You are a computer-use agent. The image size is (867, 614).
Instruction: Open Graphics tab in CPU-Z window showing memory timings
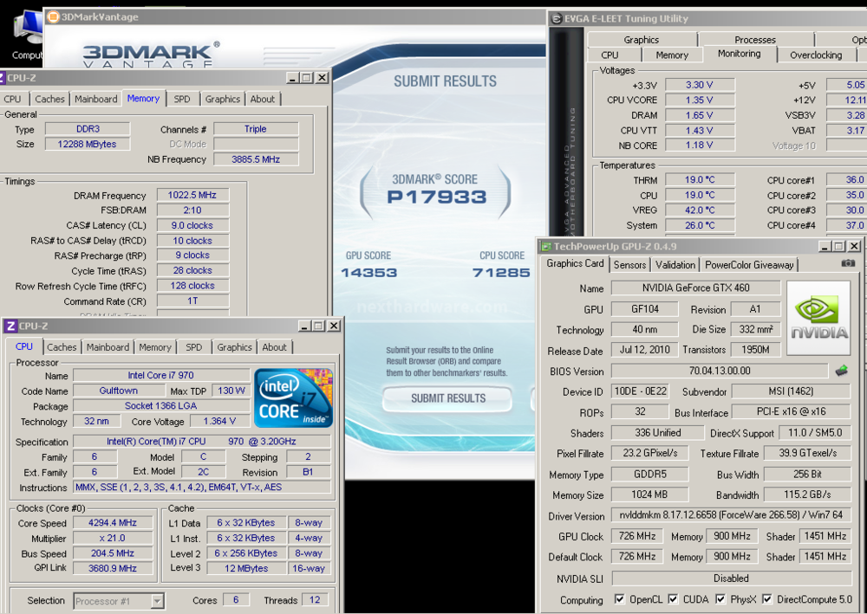(223, 99)
